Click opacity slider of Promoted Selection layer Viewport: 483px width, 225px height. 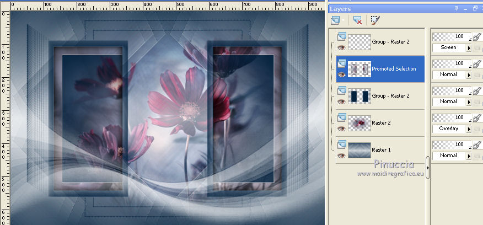click(452, 63)
